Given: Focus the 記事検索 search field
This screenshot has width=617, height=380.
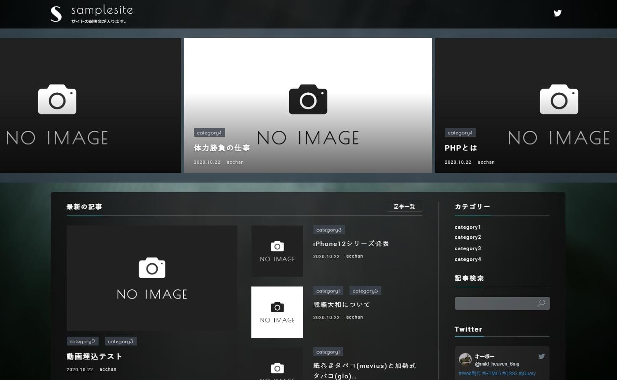Looking at the screenshot, I should click(x=502, y=303).
